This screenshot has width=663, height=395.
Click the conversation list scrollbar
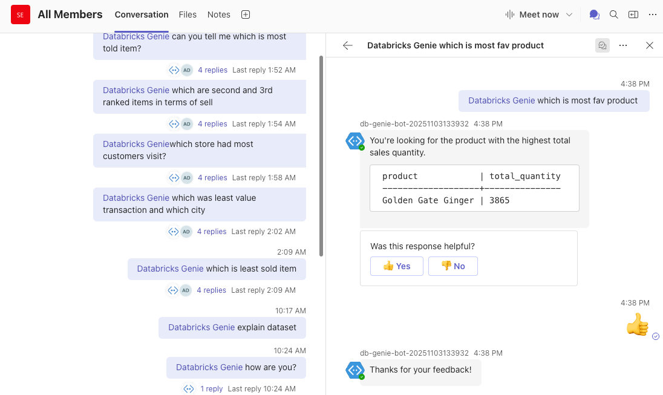pos(321,155)
